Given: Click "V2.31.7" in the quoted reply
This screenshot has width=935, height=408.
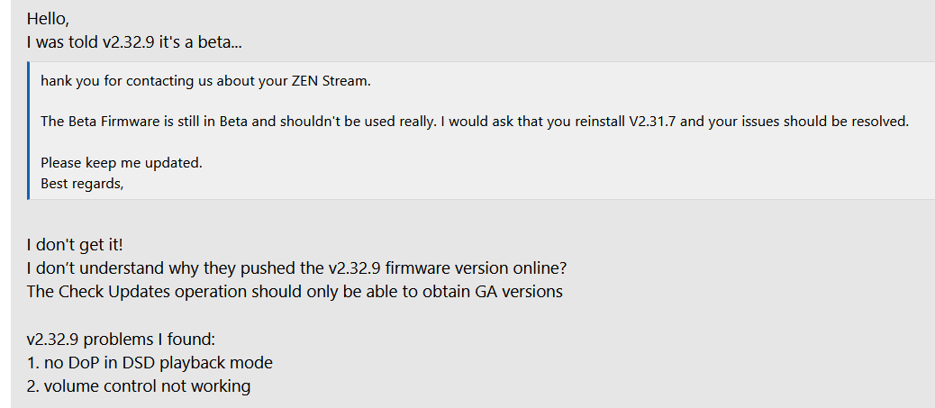Looking at the screenshot, I should click(652, 122).
